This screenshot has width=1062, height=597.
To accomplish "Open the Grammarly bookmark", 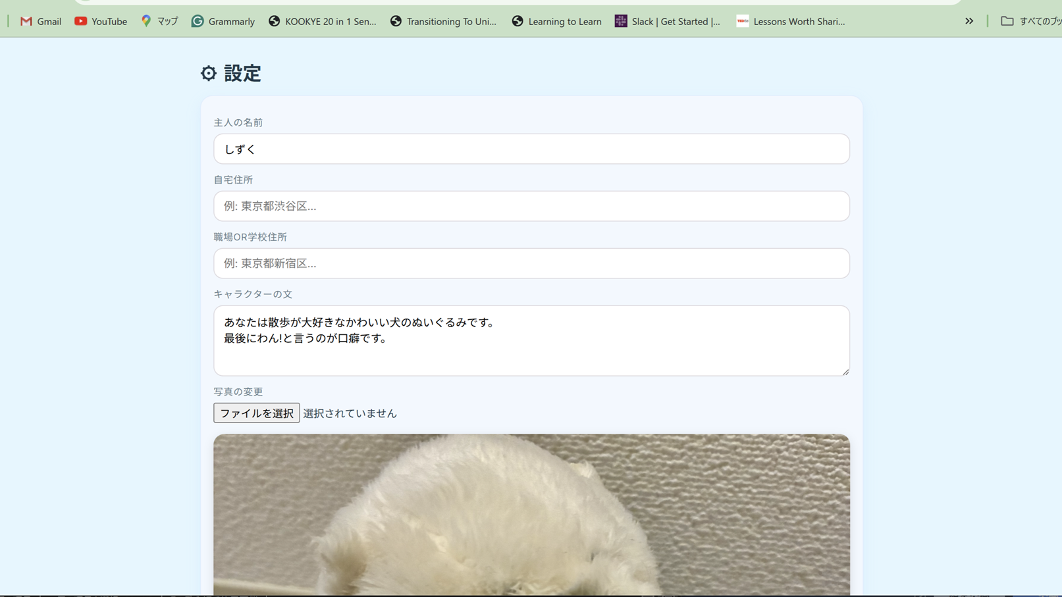I will 223,21.
